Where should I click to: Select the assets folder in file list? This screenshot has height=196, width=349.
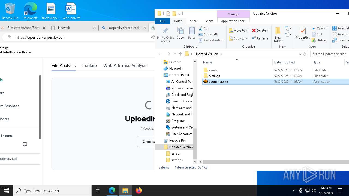213,70
